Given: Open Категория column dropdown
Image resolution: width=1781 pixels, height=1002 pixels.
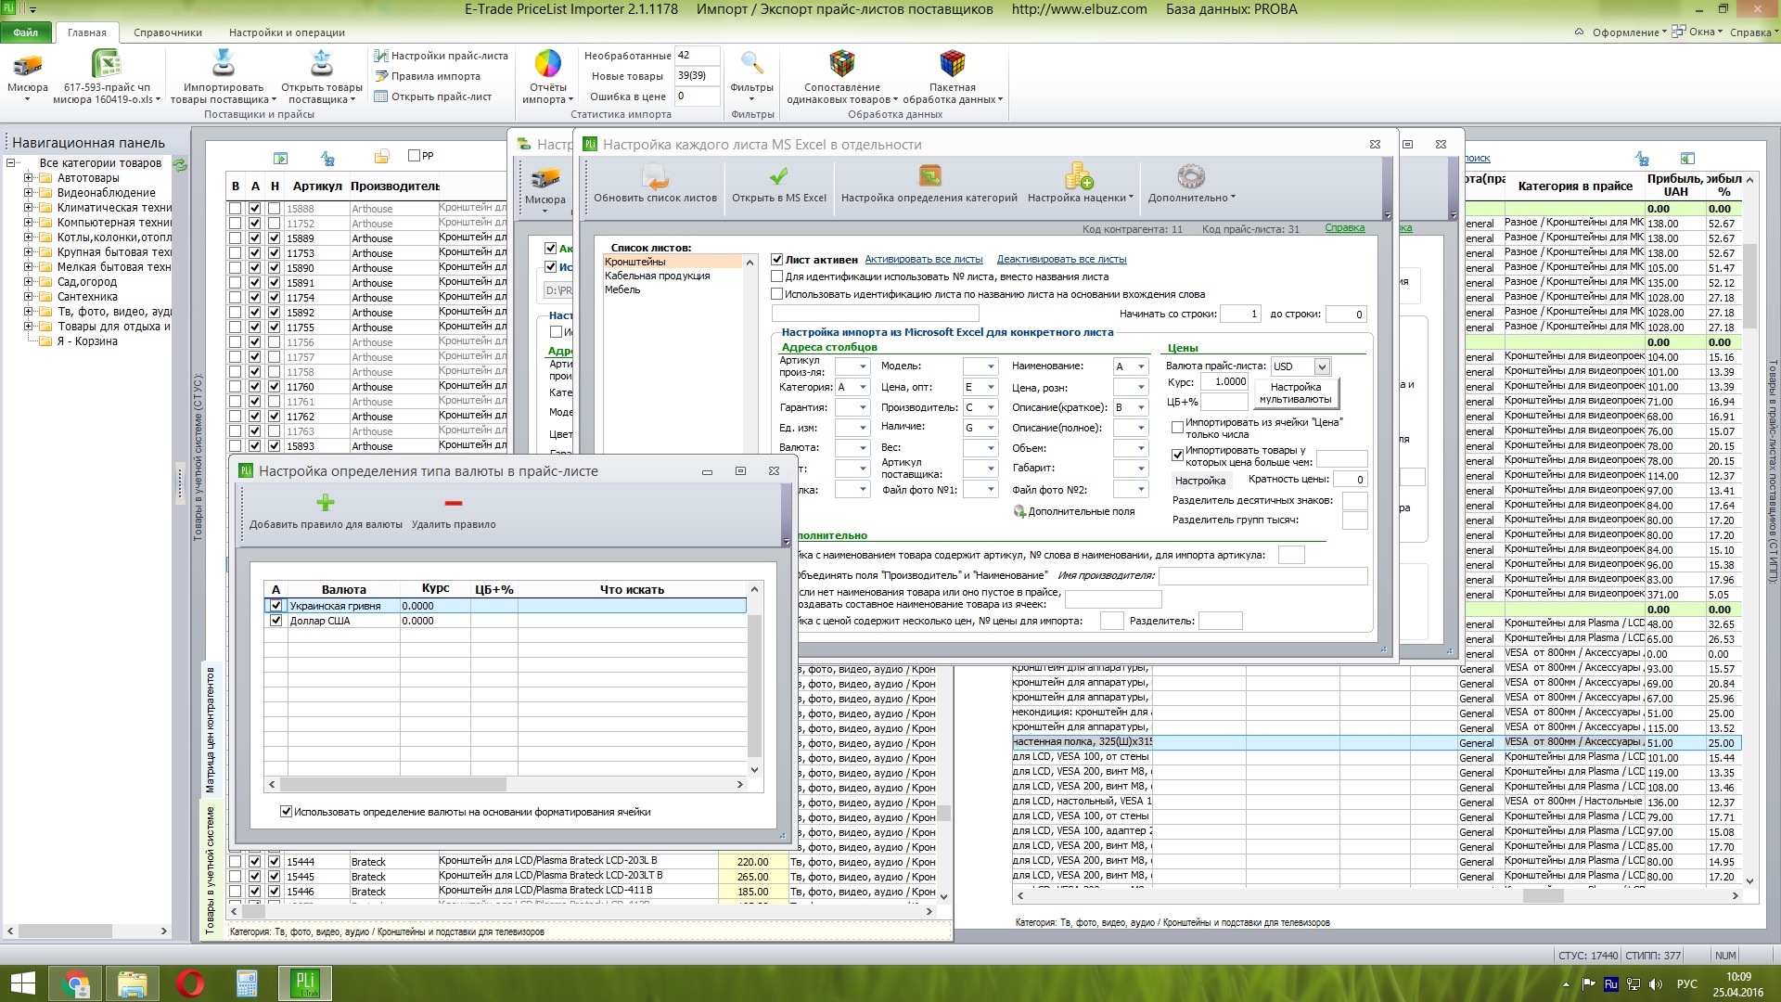Looking at the screenshot, I should pyautogui.click(x=862, y=388).
